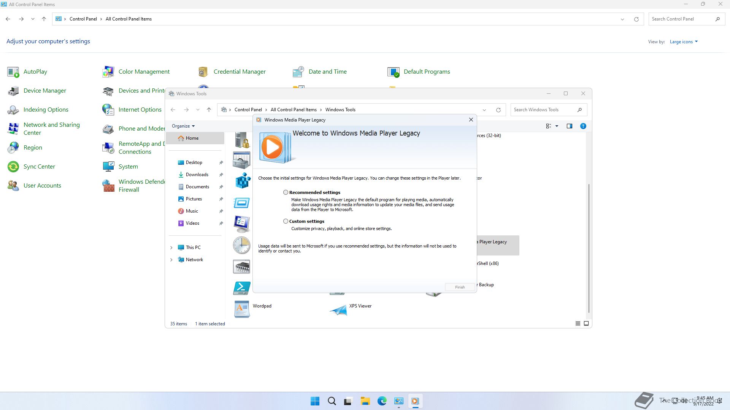Click Windows Media Player taskbar icon
Image resolution: width=730 pixels, height=410 pixels.
415,401
